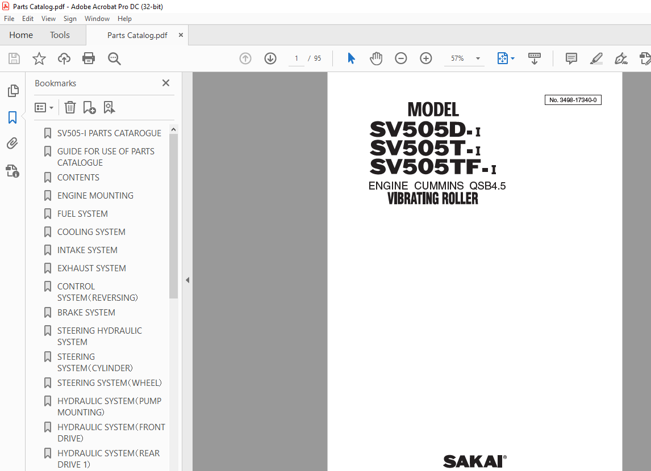Open the Edit menu
The height and width of the screenshot is (471, 651).
click(x=28, y=19)
